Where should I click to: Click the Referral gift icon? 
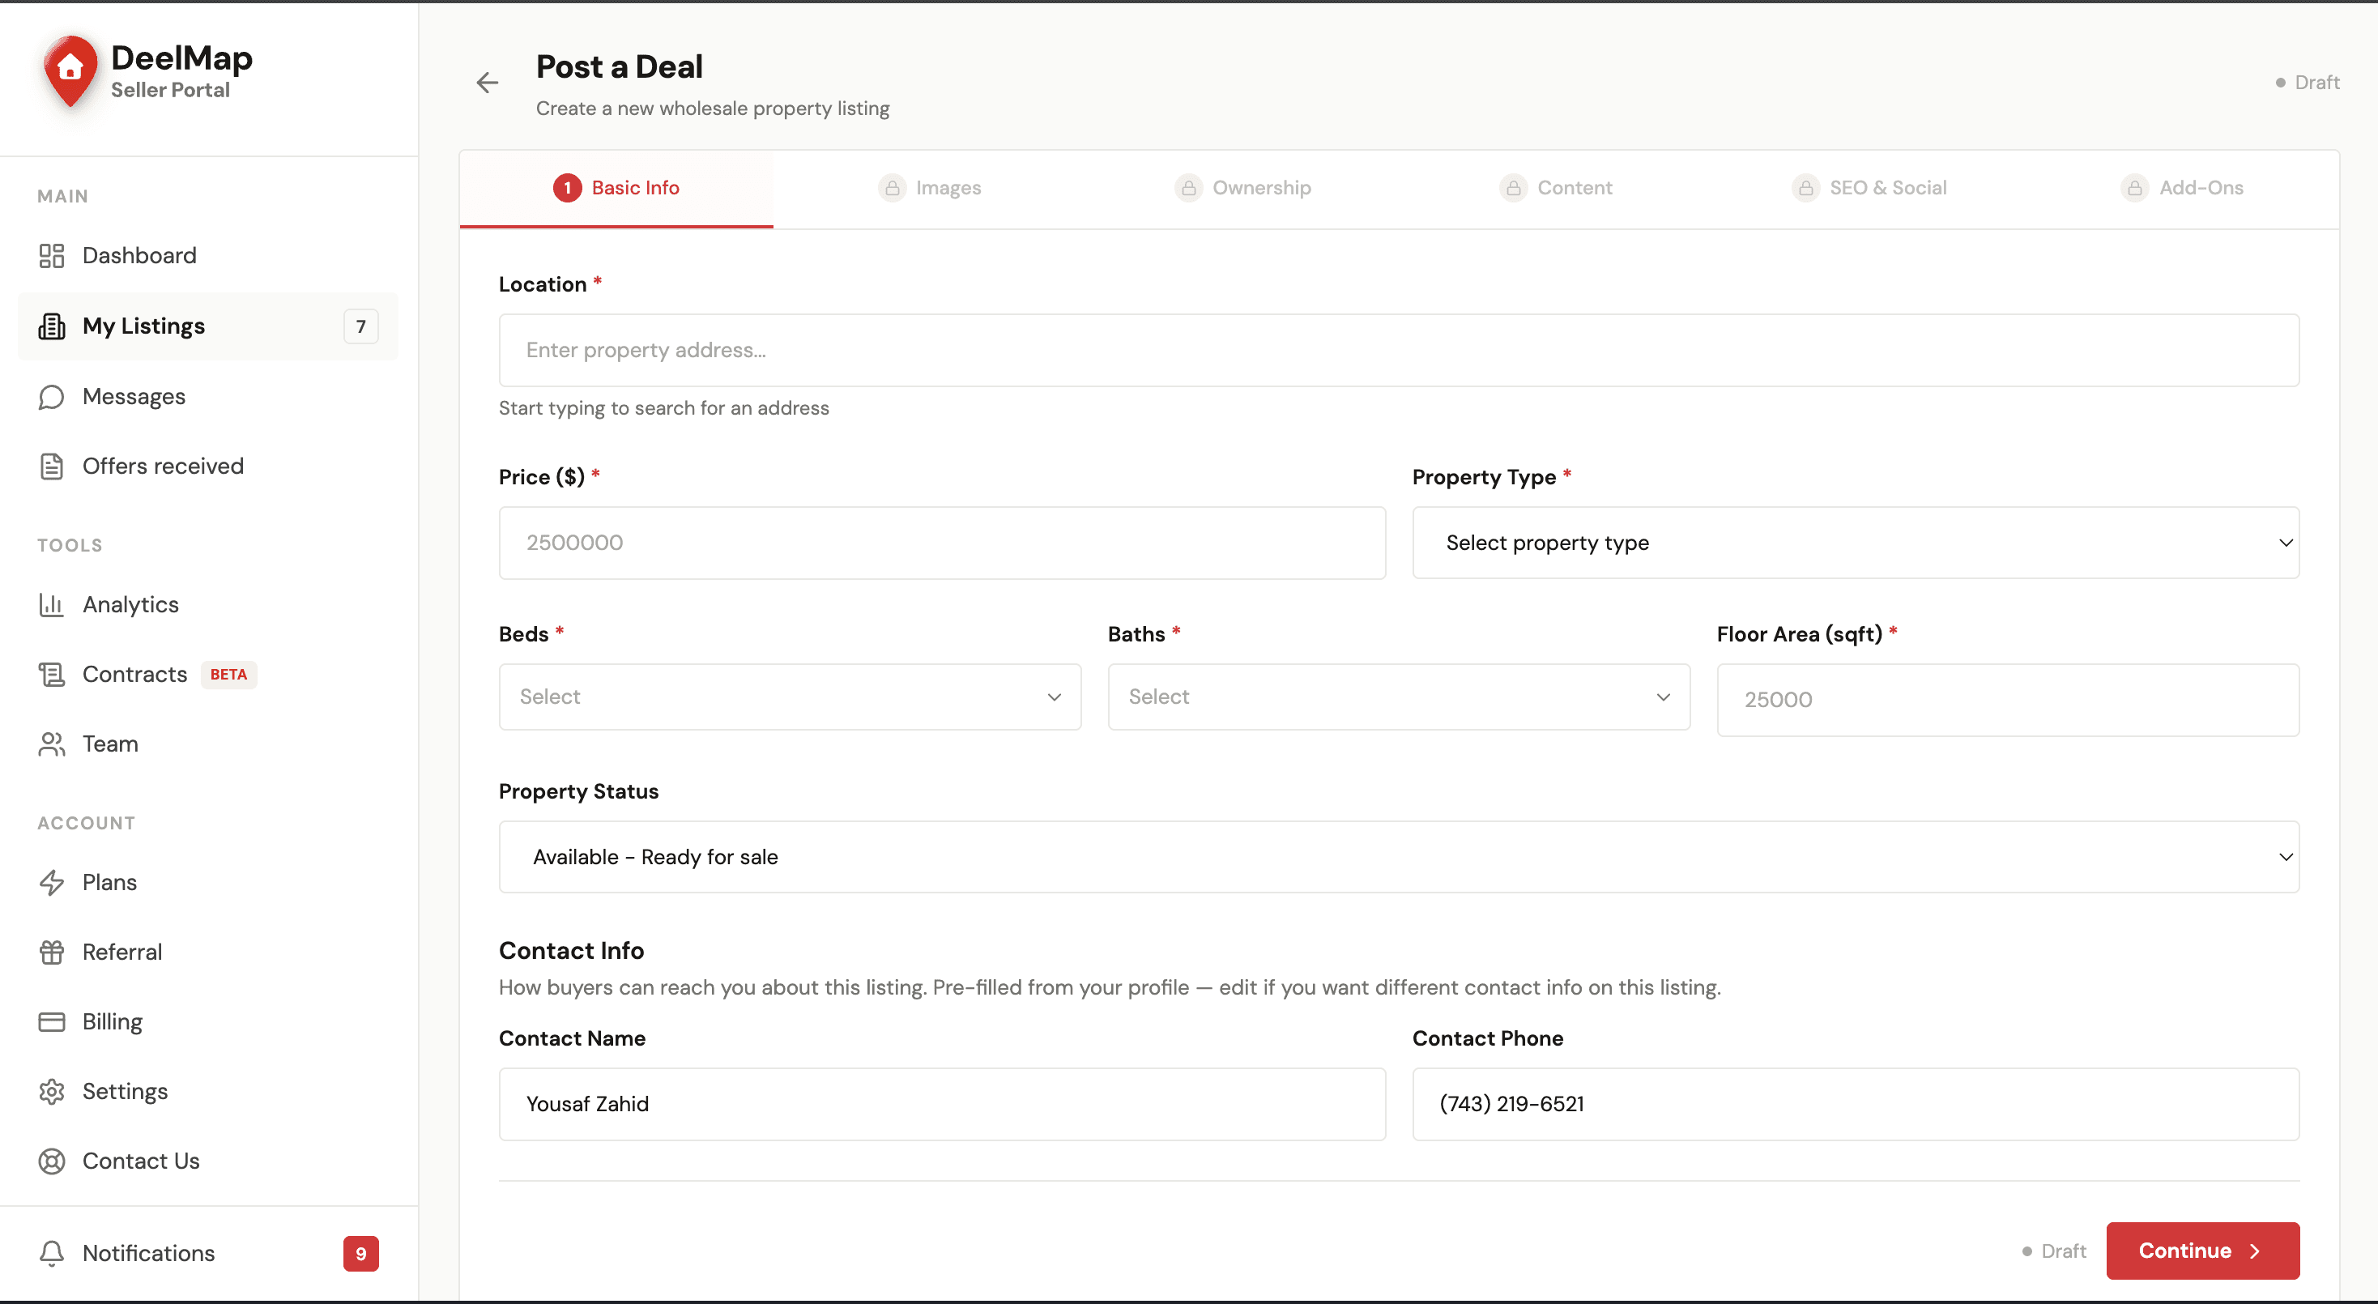(52, 952)
